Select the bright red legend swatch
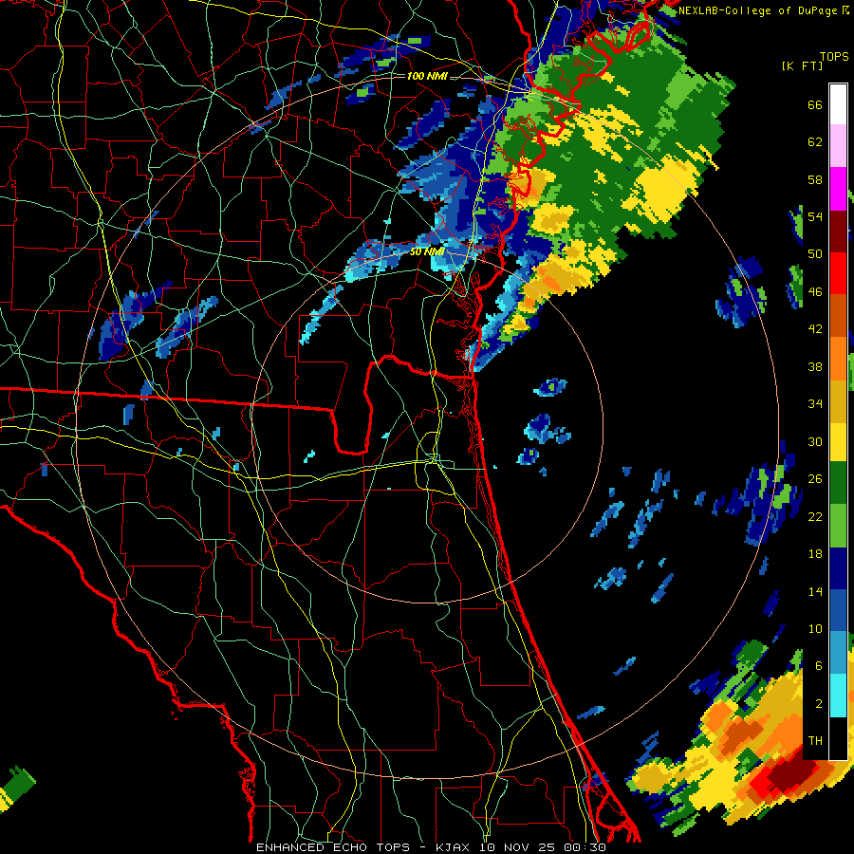This screenshot has width=854, height=854. click(838, 273)
